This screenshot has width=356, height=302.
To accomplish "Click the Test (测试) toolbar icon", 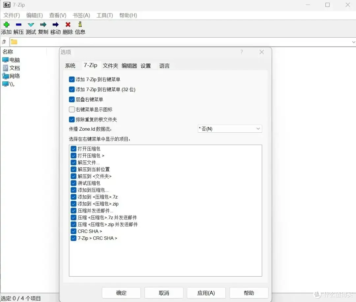I will (31, 24).
